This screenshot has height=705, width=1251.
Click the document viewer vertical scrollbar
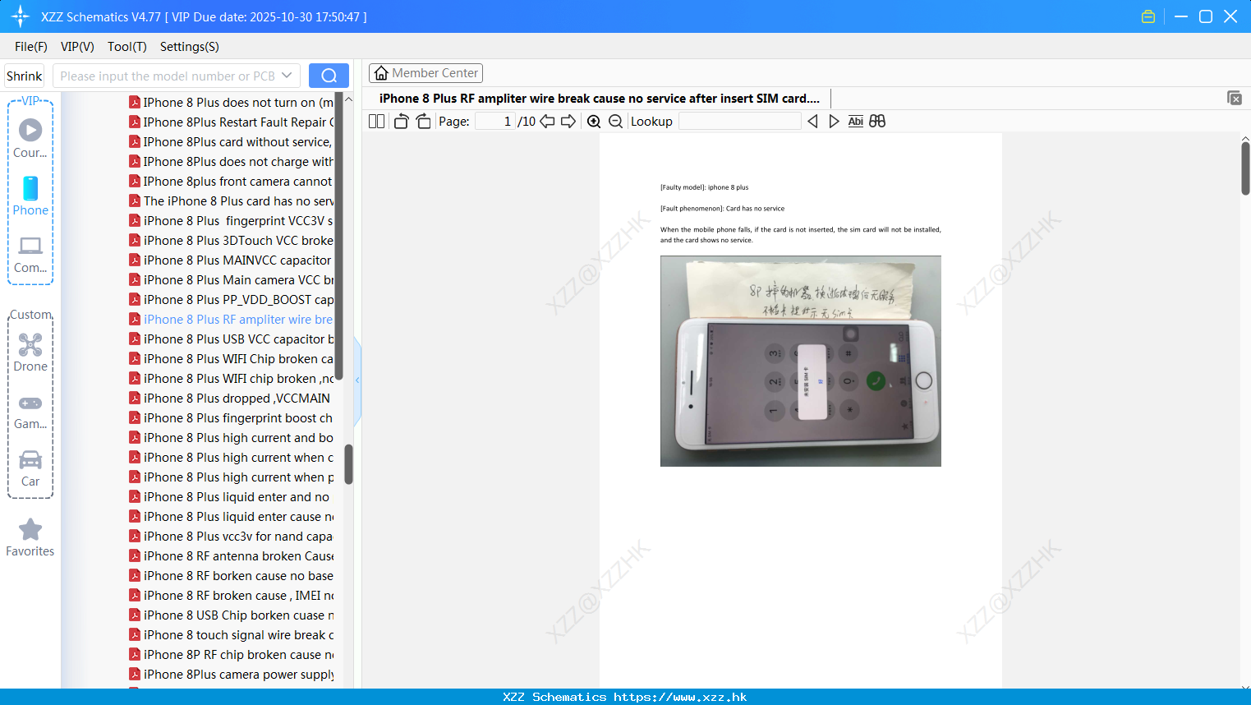click(x=1245, y=168)
